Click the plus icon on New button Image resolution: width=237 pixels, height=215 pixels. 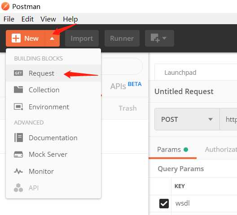click(x=16, y=38)
